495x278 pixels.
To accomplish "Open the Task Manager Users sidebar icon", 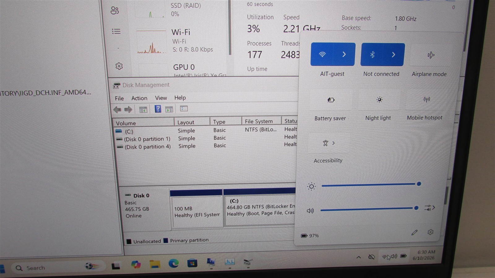I will [115, 11].
